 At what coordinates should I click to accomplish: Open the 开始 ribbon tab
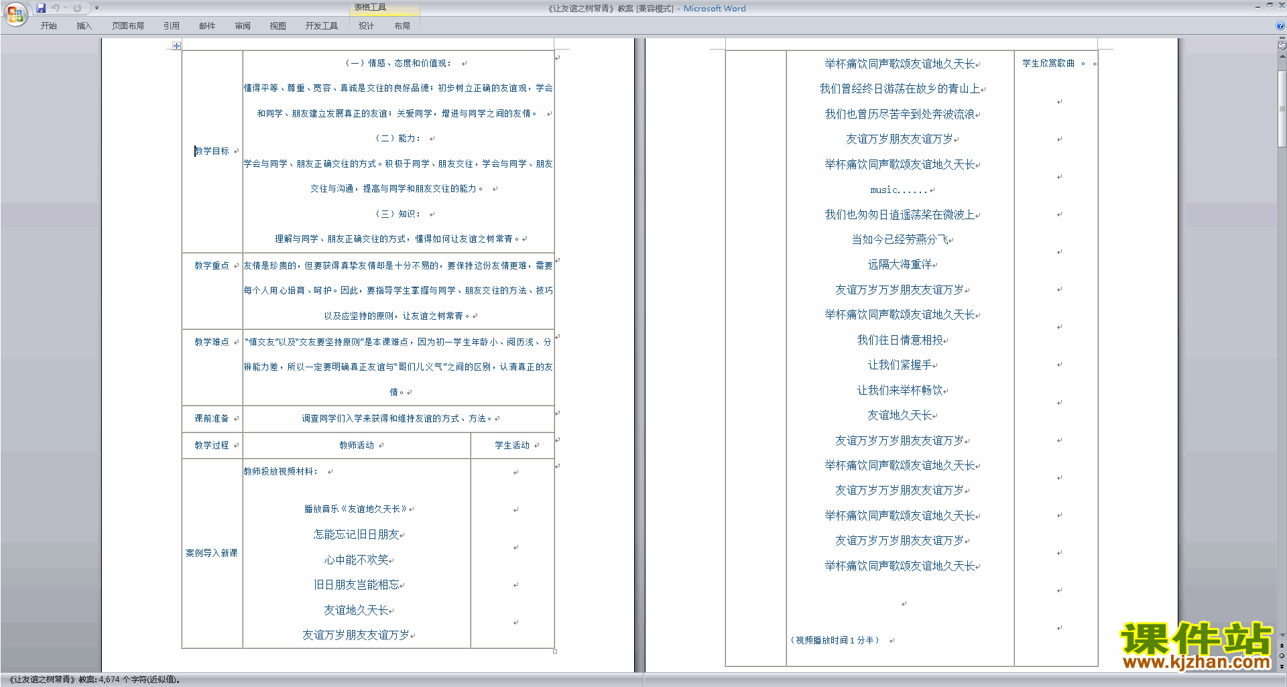click(x=48, y=25)
